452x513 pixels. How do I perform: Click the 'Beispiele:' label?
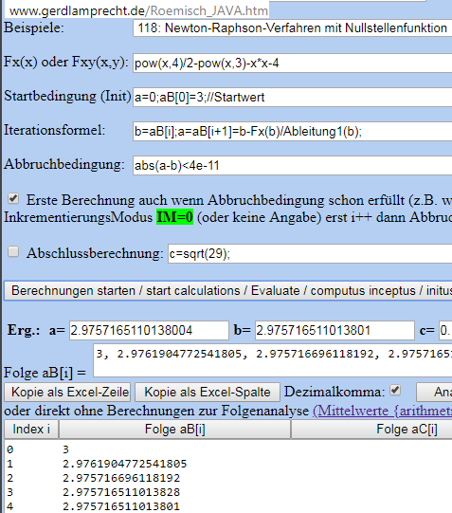click(x=34, y=27)
